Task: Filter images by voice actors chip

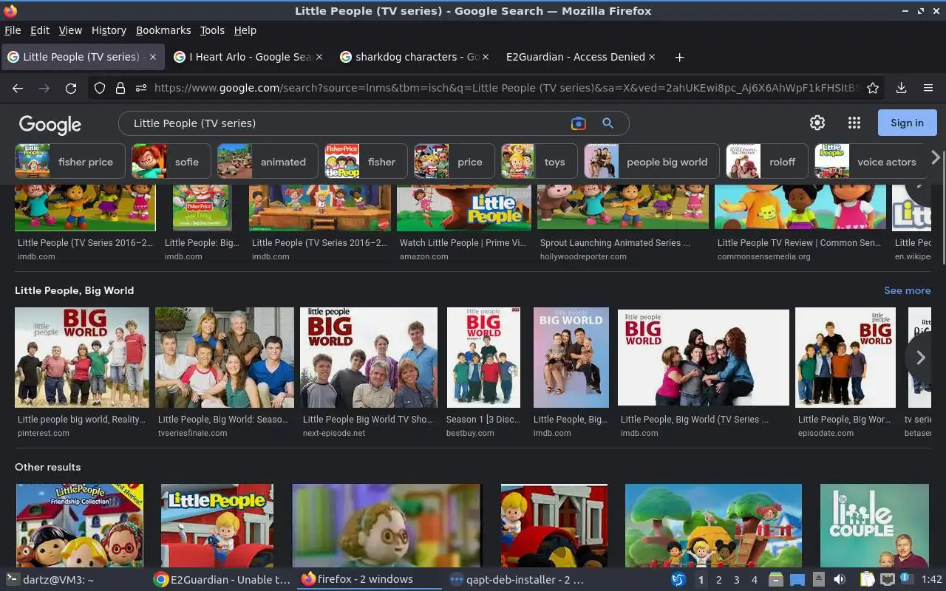Action: [x=871, y=162]
